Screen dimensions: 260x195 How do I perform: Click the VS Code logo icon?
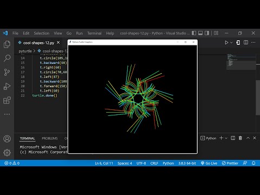coord(5,33)
